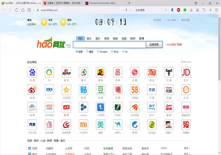Open the 优酷网 video link
The height and width of the screenshot is (155, 221).
coord(49,149)
